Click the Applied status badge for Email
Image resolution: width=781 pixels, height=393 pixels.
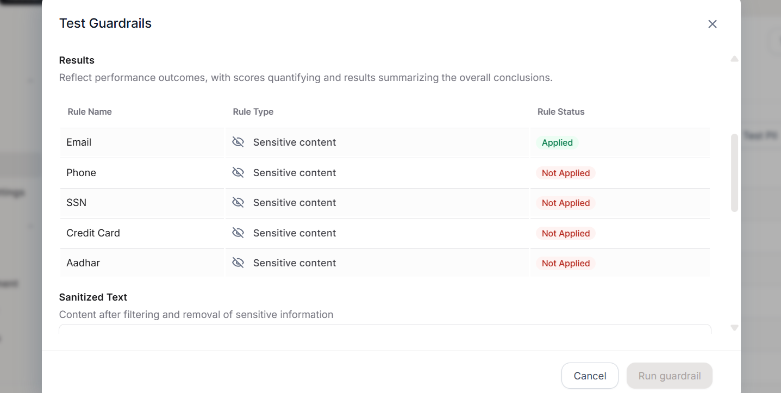tap(557, 142)
